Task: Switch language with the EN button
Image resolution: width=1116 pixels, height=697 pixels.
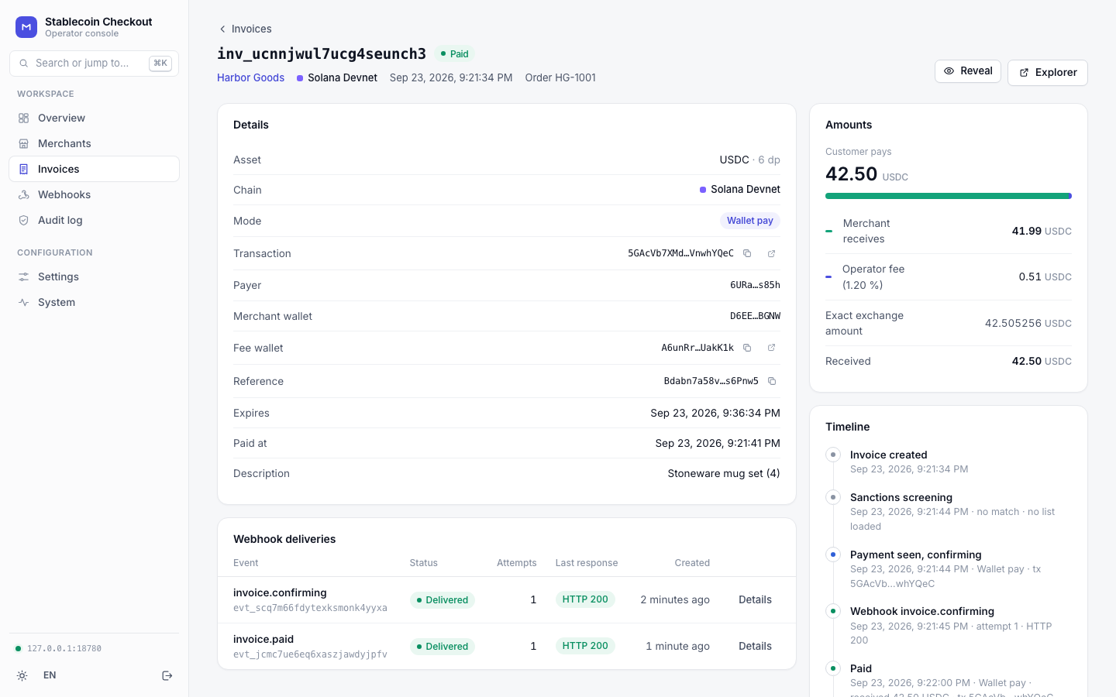Action: pos(50,675)
